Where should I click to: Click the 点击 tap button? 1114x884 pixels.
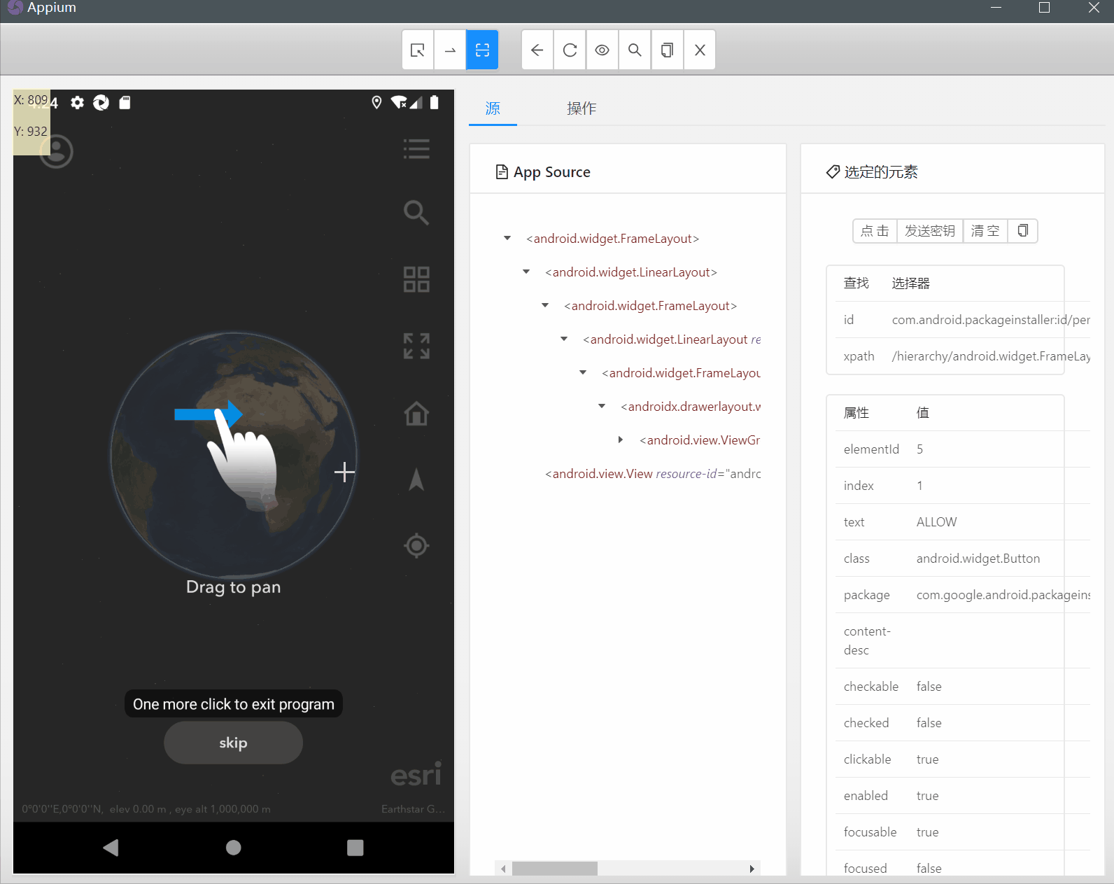pos(875,231)
